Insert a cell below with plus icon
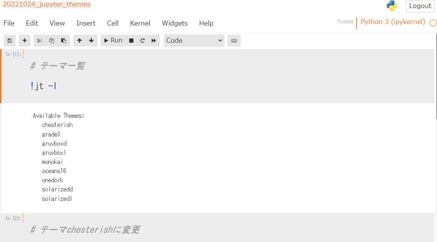The height and width of the screenshot is (242, 437). [x=24, y=41]
